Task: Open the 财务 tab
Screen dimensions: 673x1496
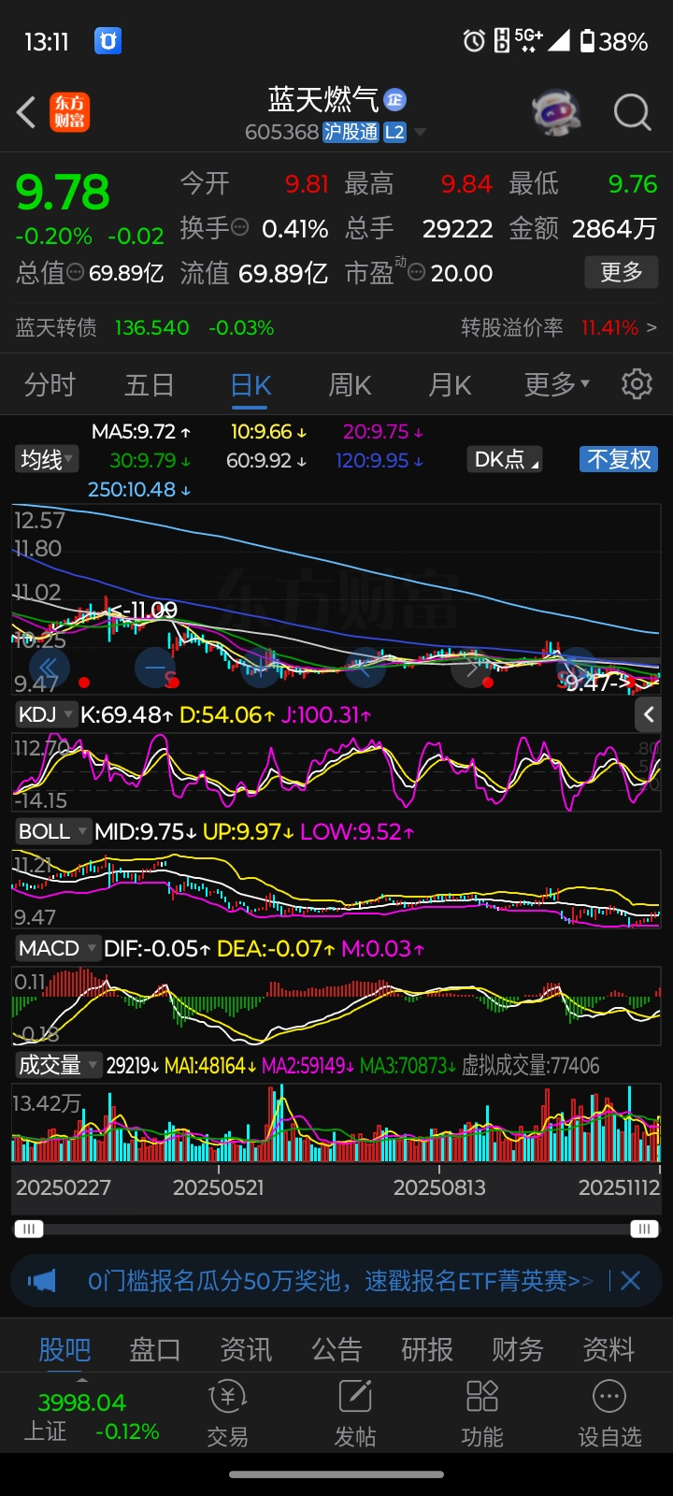Action: pos(518,1349)
